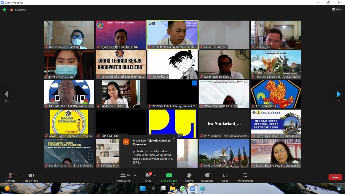Select Ira Yuniariani_ Dinas Ketahanan tile

[224, 124]
